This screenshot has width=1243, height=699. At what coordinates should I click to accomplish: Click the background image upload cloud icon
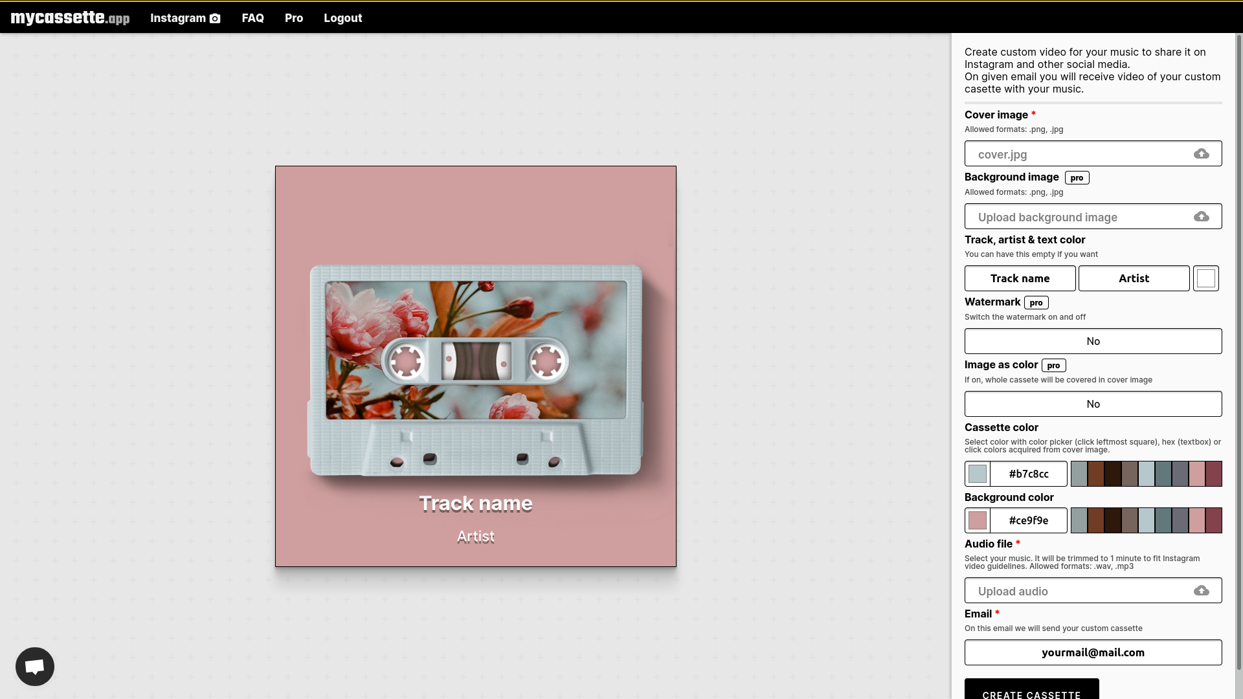click(x=1202, y=217)
